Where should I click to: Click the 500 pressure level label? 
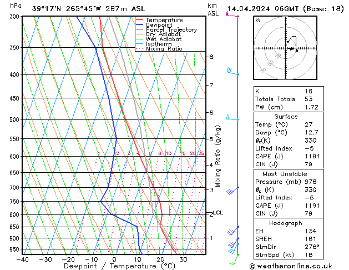tap(16, 120)
